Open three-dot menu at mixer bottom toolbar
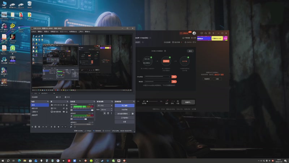This screenshot has width=289, height=163. (x=75, y=127)
